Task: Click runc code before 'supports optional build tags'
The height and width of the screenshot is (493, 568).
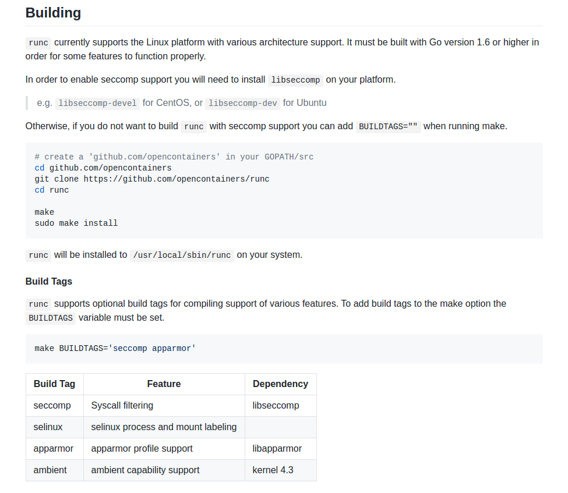Action: 38,304
